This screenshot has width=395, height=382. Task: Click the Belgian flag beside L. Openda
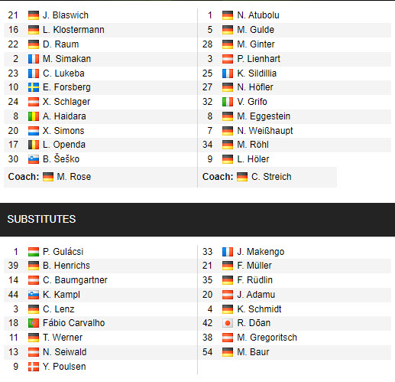[x=34, y=145]
